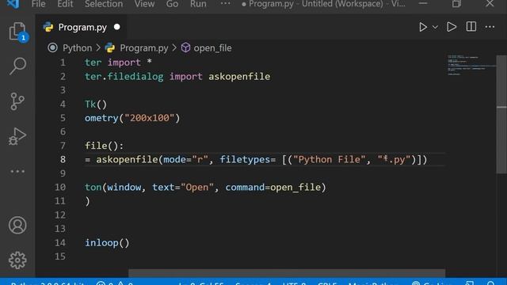
Task: Split the editor to the right
Action: [x=471, y=27]
